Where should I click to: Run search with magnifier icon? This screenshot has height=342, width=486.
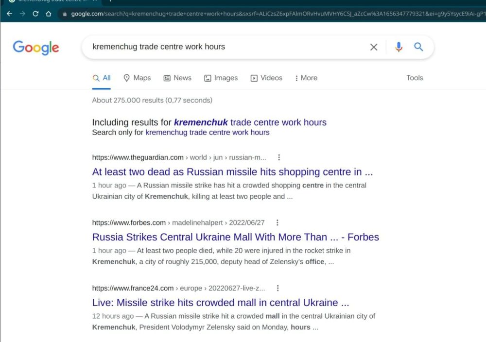[x=418, y=47]
